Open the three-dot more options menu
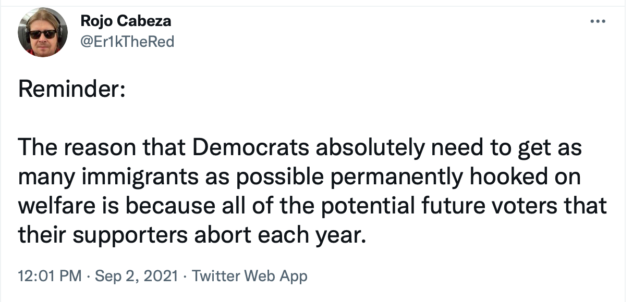633x302 pixels. tap(597, 22)
